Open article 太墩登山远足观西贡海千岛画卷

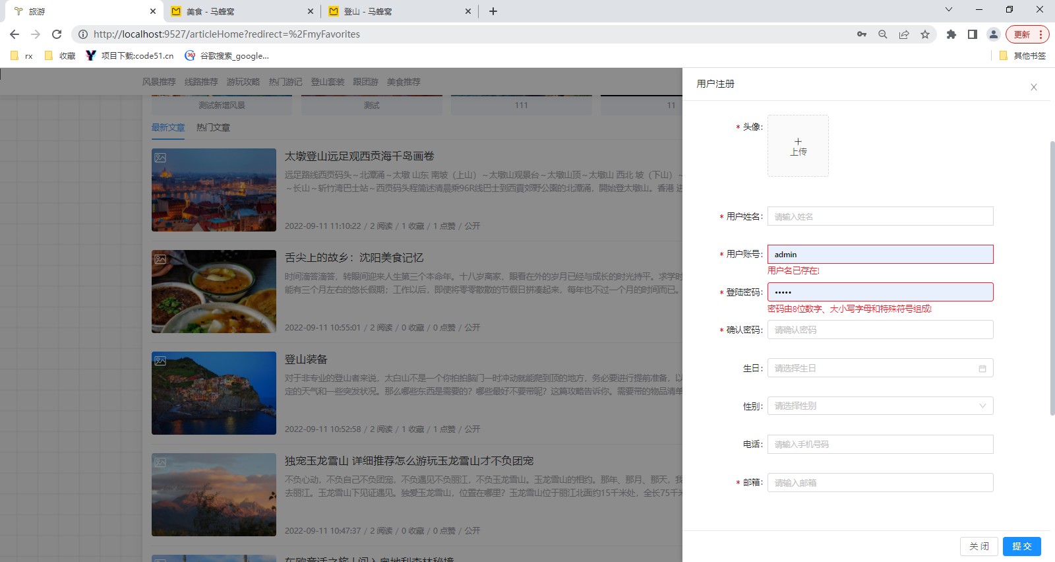point(359,156)
